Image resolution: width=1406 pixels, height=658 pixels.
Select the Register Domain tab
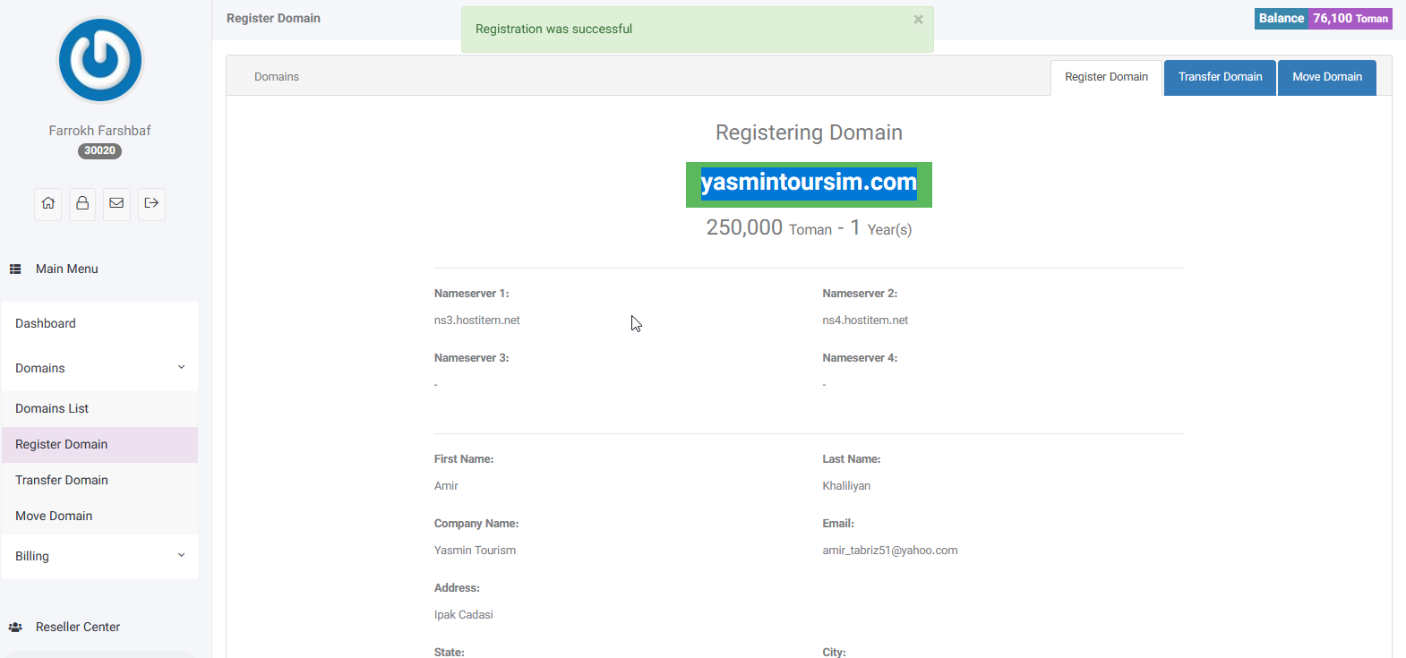1106,77
